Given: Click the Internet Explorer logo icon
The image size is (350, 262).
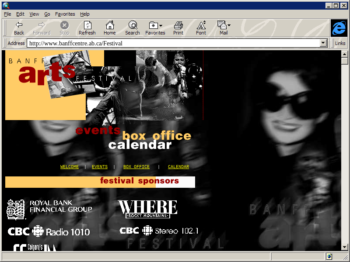Looking at the screenshot, I should click(x=339, y=28).
